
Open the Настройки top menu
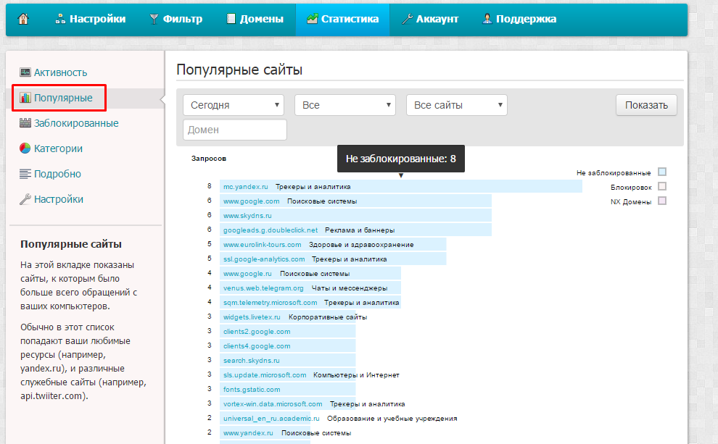(x=90, y=19)
